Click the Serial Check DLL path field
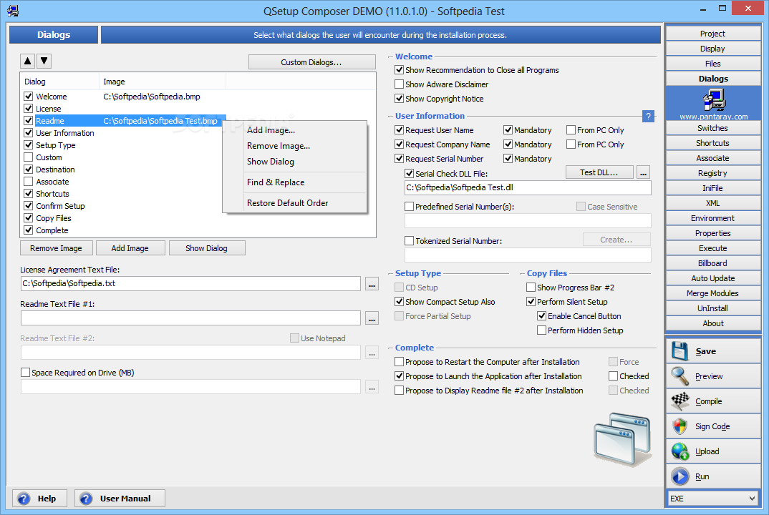The height and width of the screenshot is (515, 769). pos(528,187)
